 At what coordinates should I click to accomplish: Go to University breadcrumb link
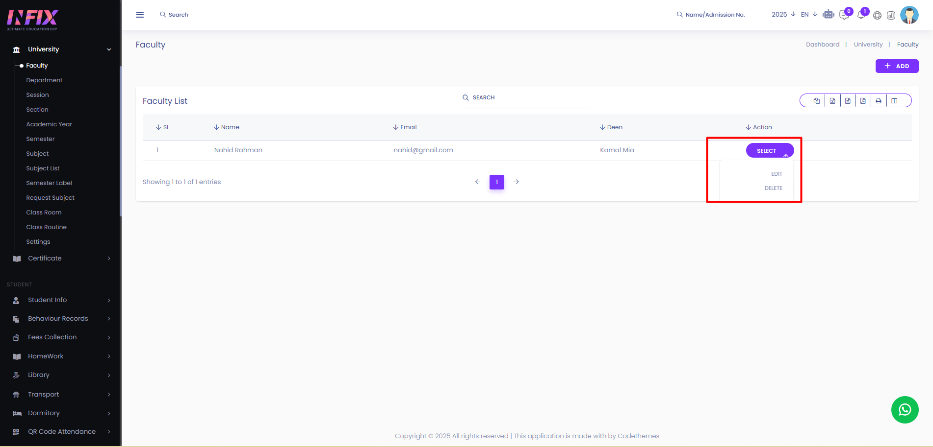(x=868, y=45)
